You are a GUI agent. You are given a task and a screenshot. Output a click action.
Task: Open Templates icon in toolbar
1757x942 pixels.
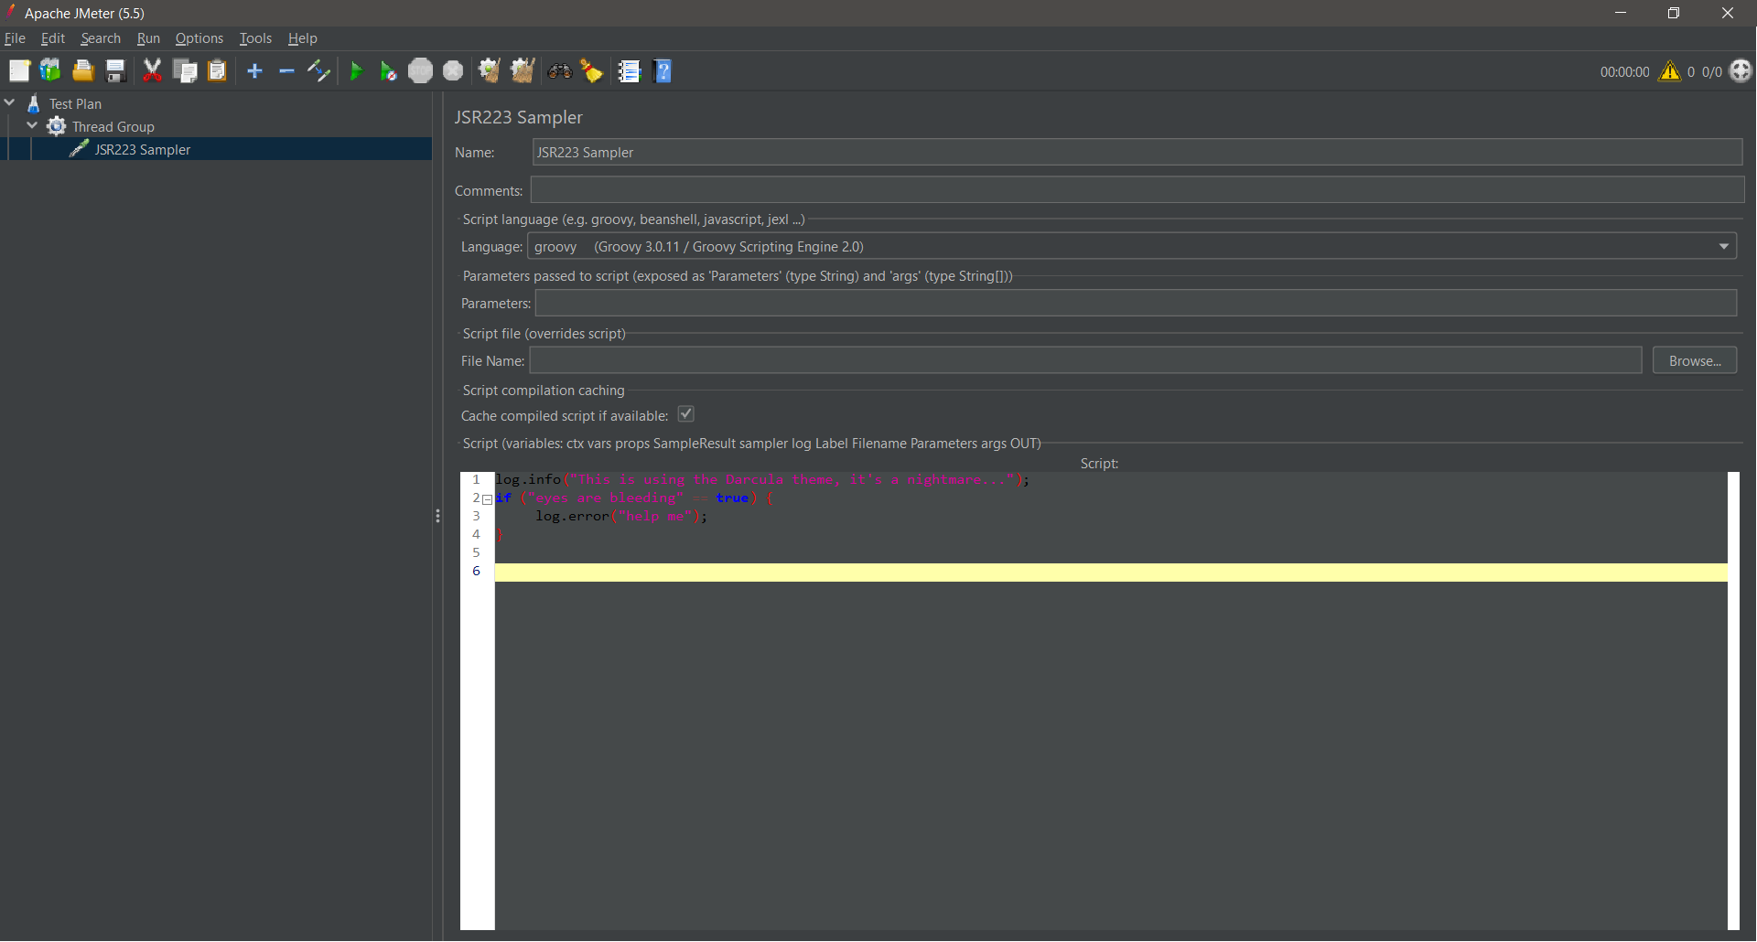click(50, 71)
